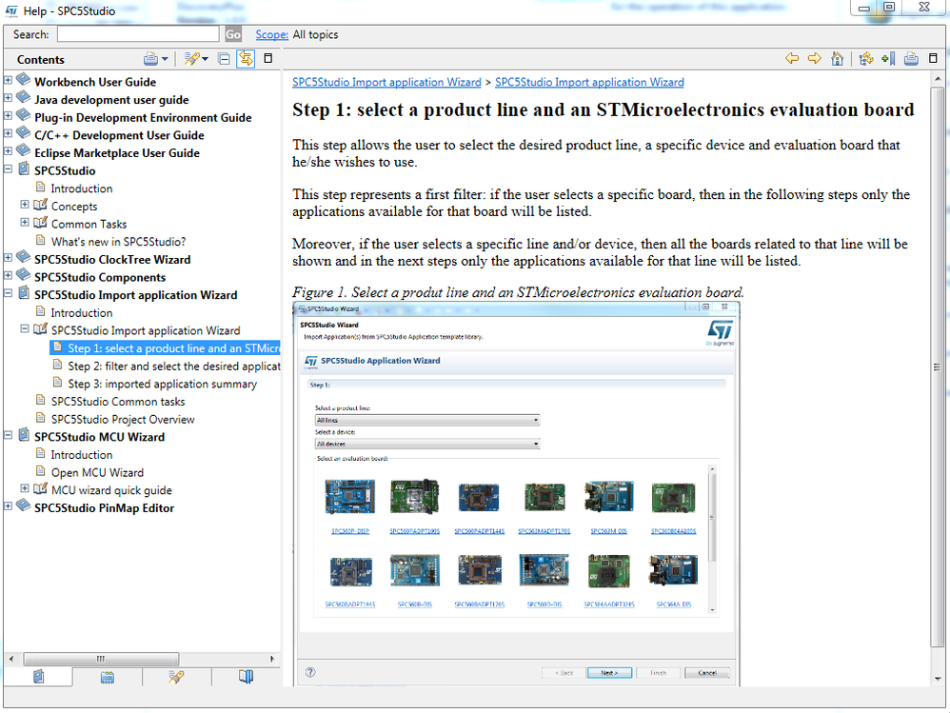Click the left arrow of Contents horizontal scrollbar
The height and width of the screenshot is (713, 950).
pos(11,659)
